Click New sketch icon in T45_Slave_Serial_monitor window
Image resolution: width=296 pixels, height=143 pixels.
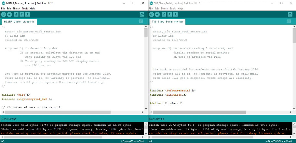point(164,15)
